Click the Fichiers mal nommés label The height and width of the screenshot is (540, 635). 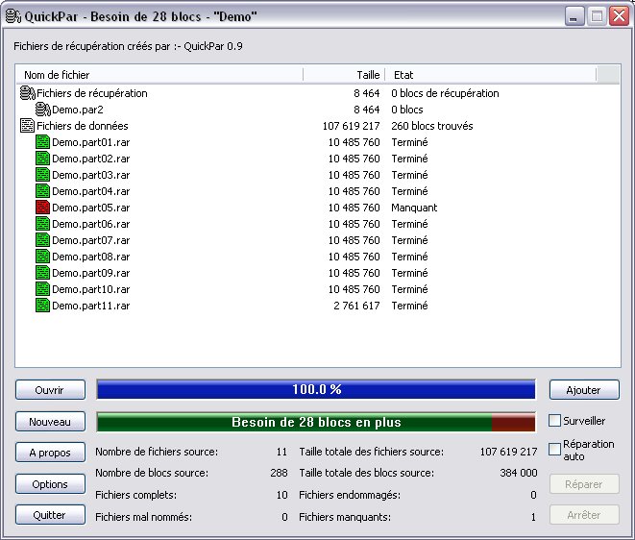[x=143, y=517]
